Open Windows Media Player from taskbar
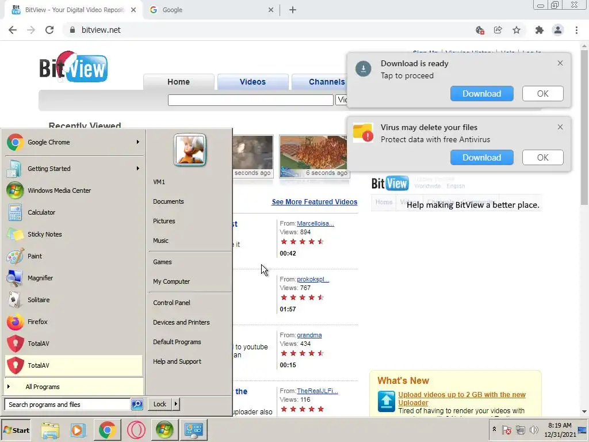 coord(78,430)
